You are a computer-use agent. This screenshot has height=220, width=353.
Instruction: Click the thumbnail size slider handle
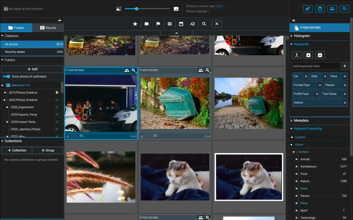point(136,9)
